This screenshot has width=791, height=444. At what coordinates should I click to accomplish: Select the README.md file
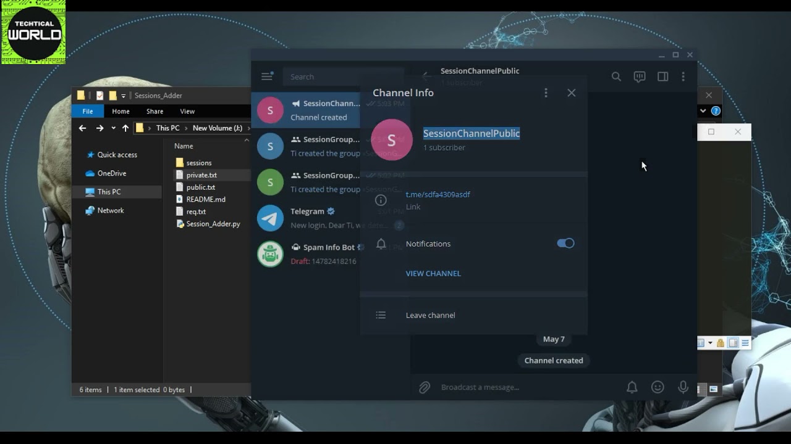click(x=200, y=200)
